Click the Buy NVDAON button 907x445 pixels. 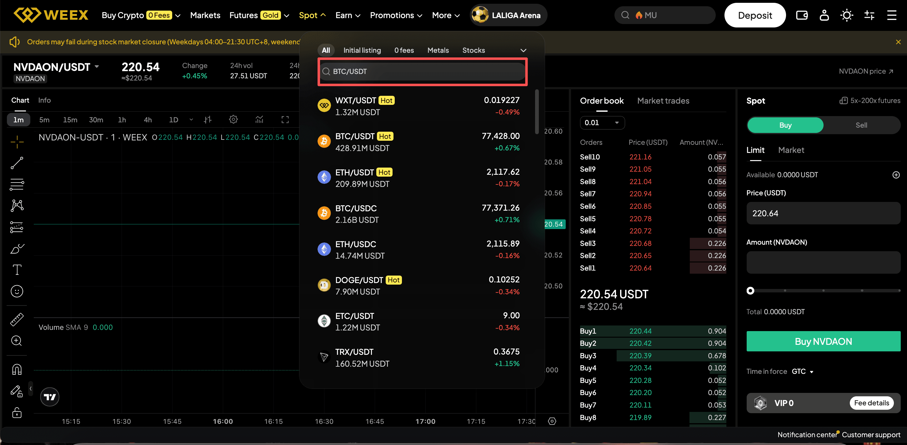click(x=823, y=341)
